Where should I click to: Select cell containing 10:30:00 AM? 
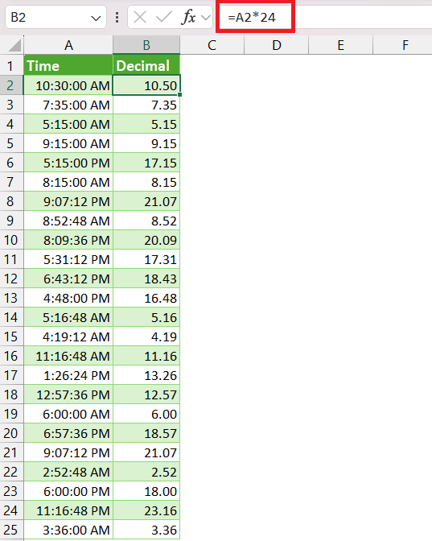68,85
